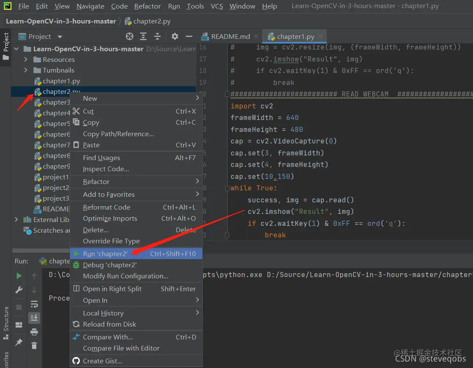Click the locate/select opened file crosshair icon
Image resolution: width=473 pixels, height=368 pixels.
click(130, 36)
